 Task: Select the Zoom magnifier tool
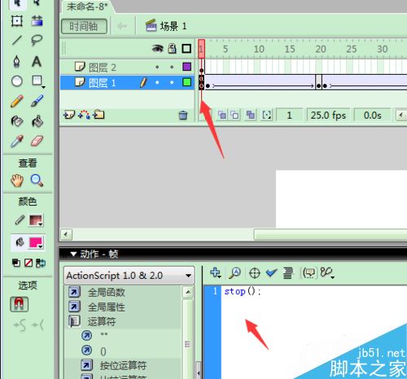pyautogui.click(x=37, y=181)
